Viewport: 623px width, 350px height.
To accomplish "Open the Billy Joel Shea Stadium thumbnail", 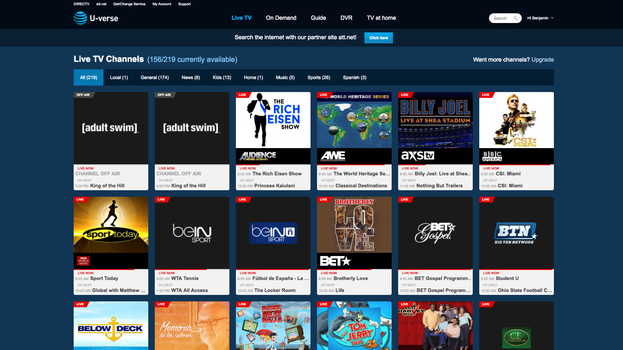I will coord(435,120).
